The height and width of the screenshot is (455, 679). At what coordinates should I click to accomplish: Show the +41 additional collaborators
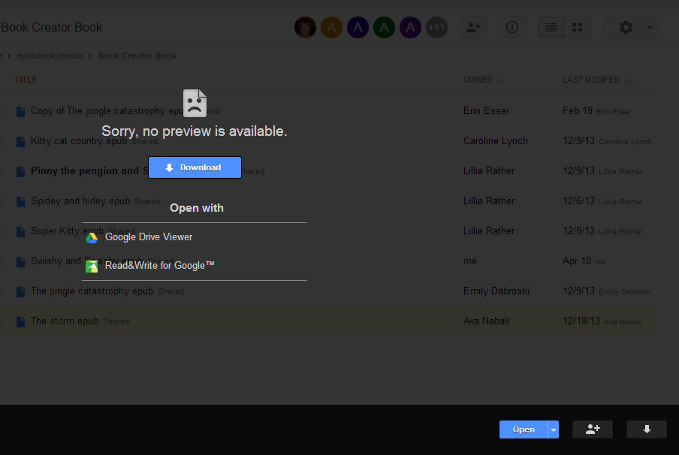pyautogui.click(x=436, y=28)
